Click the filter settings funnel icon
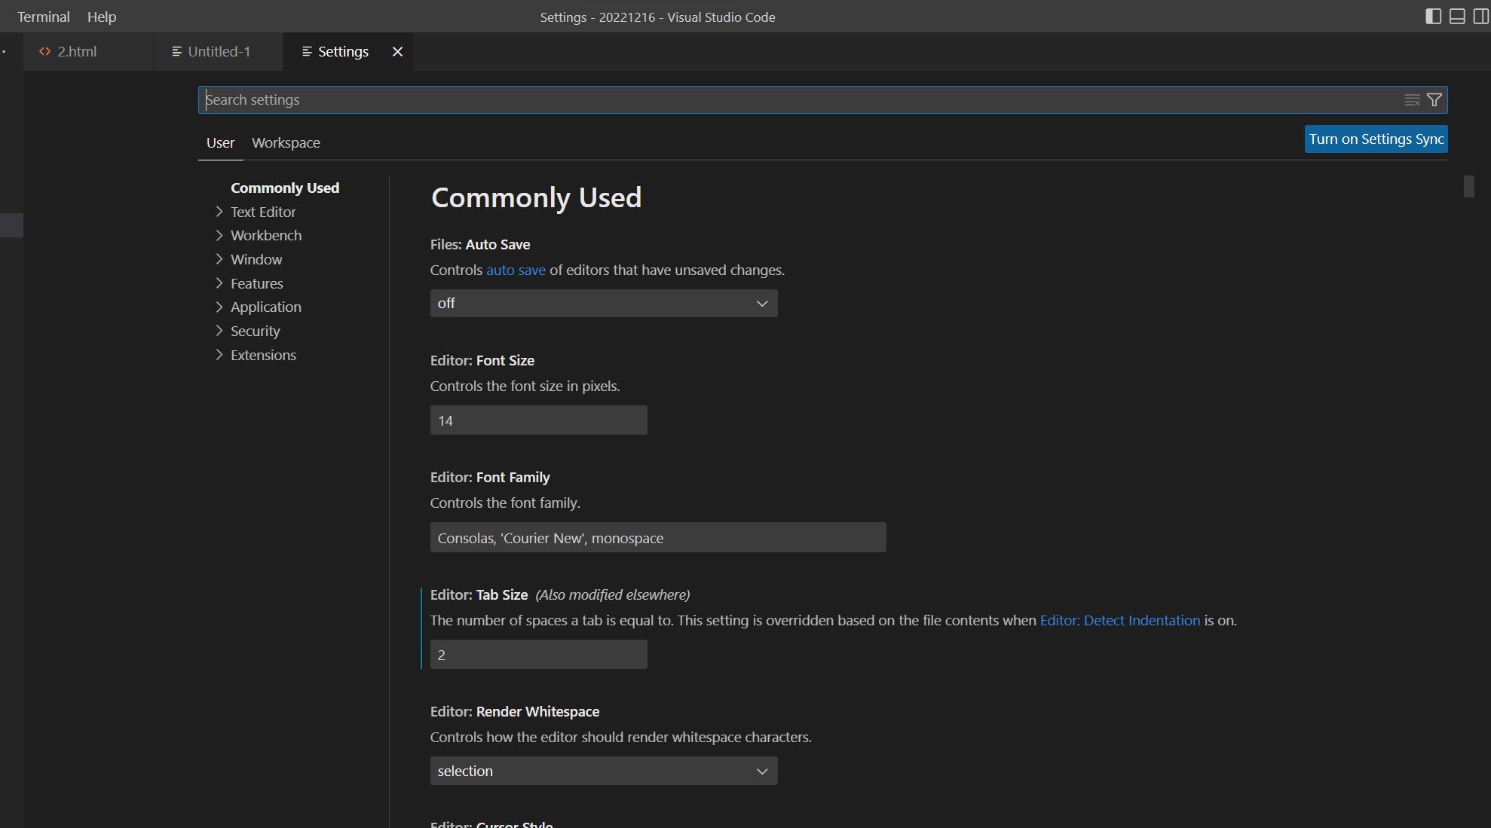 tap(1434, 99)
